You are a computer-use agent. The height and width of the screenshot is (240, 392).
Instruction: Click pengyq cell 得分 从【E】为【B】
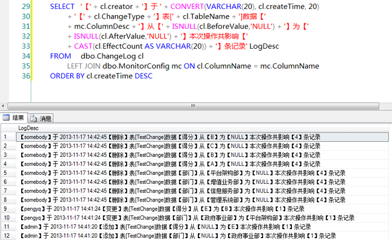click(202, 209)
